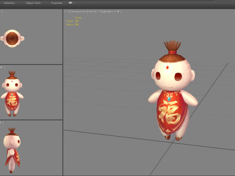Switch to the Object Paint tab
This screenshot has width=235, height=176.
coord(33,3)
